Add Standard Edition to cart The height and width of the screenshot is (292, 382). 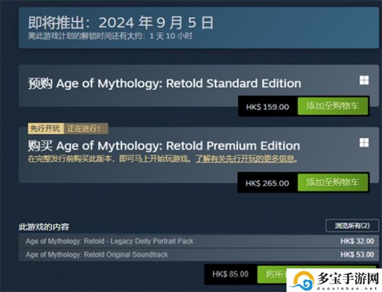(x=332, y=106)
